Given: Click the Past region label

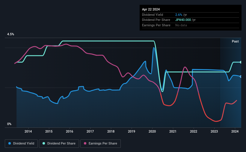Looking at the screenshot, I should point(235,41).
